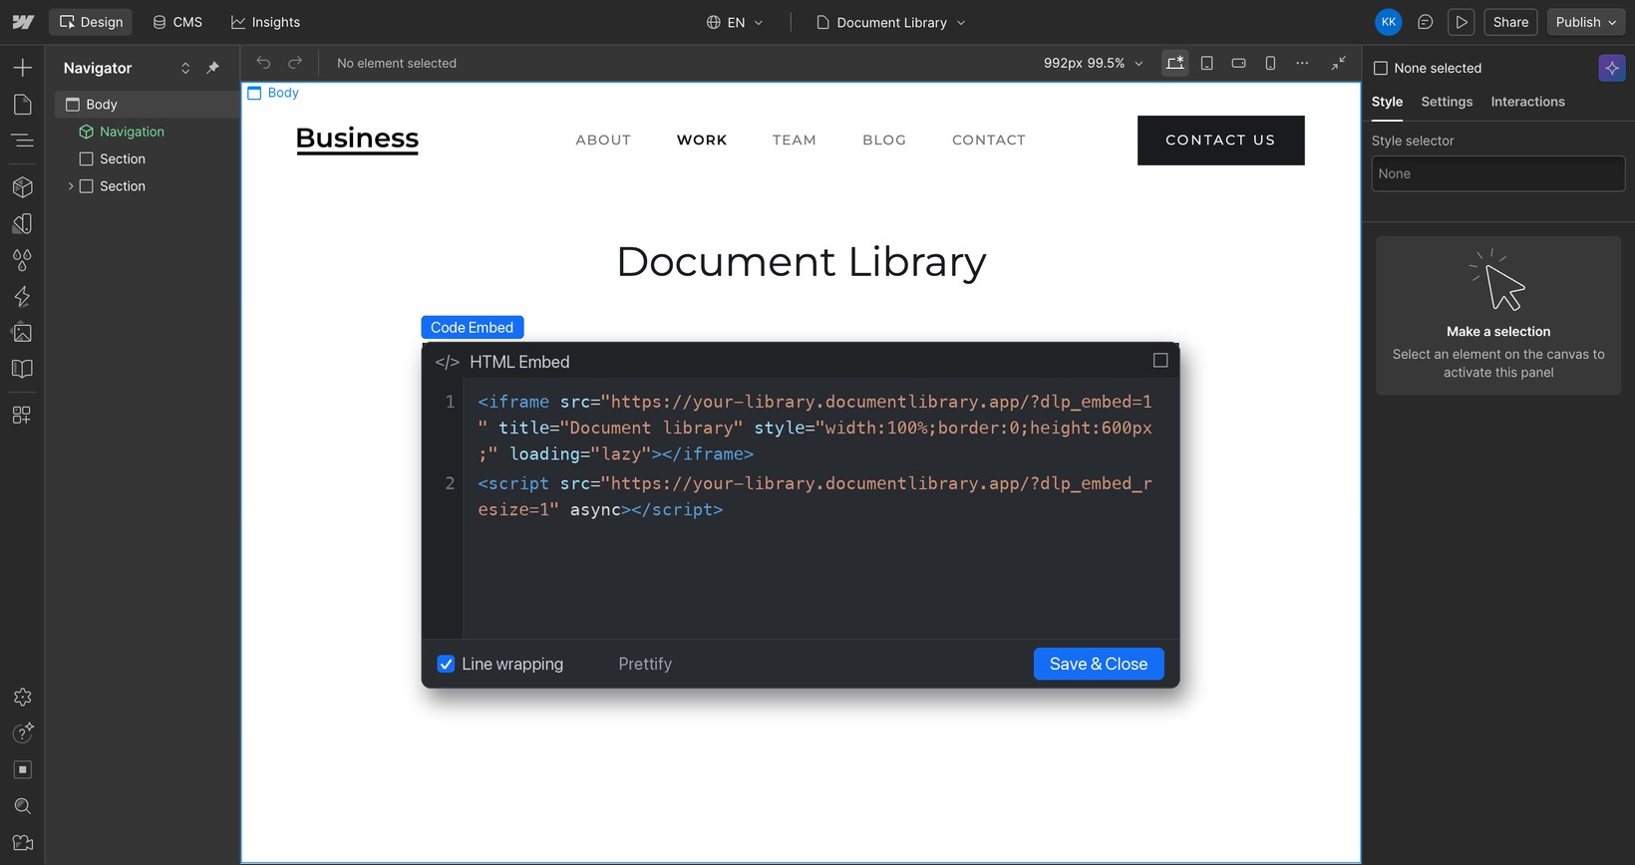The image size is (1635, 865).
Task: Open the lightning-bolt Interactions panel
Action: pos(22,296)
